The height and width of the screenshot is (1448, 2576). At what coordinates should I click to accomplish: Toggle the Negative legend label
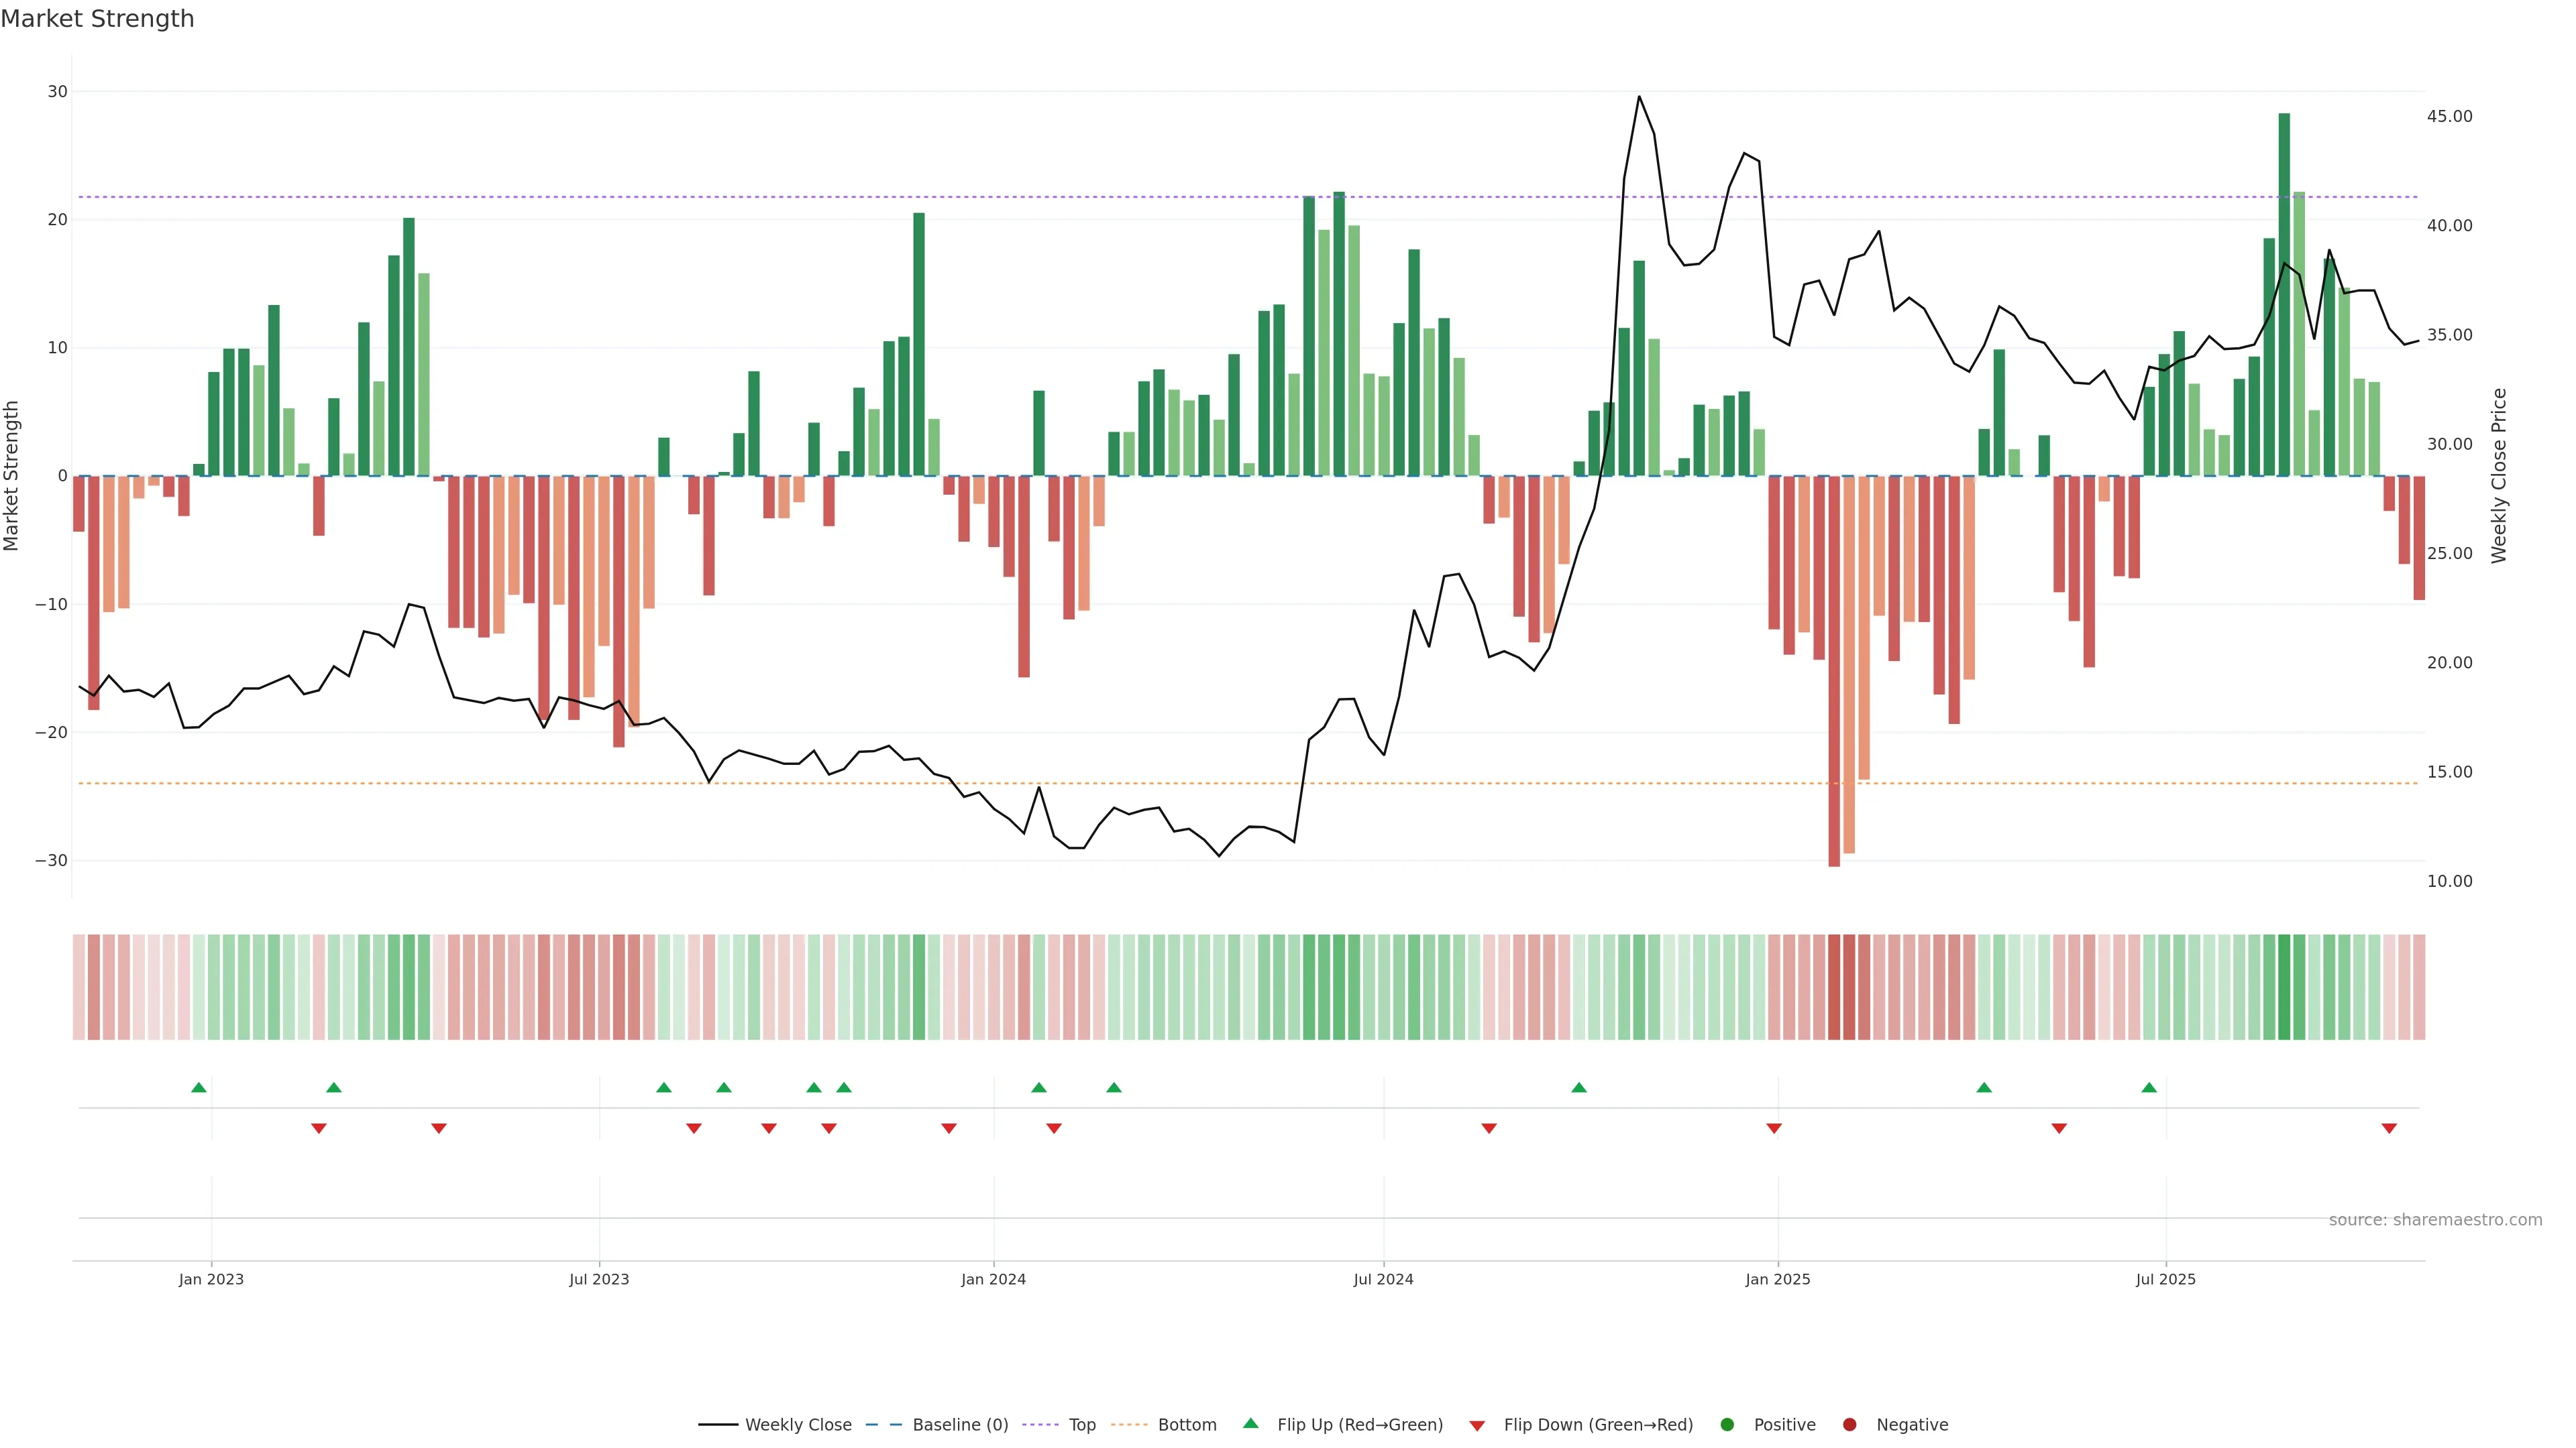click(1912, 1424)
